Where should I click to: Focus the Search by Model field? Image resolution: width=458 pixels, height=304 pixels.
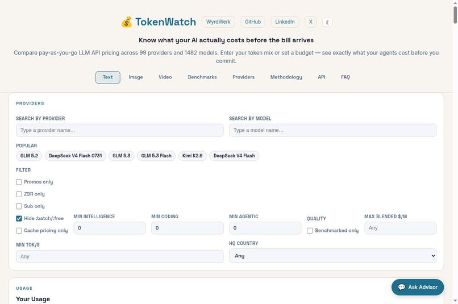(x=332, y=130)
